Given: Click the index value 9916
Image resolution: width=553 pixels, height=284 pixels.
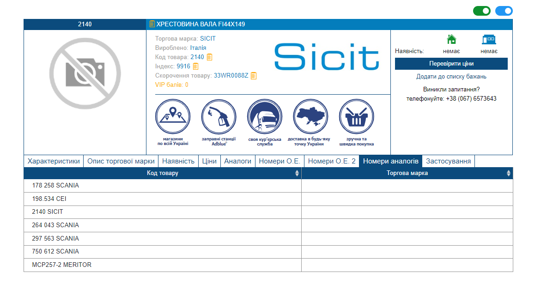Looking at the screenshot, I should [x=183, y=66].
